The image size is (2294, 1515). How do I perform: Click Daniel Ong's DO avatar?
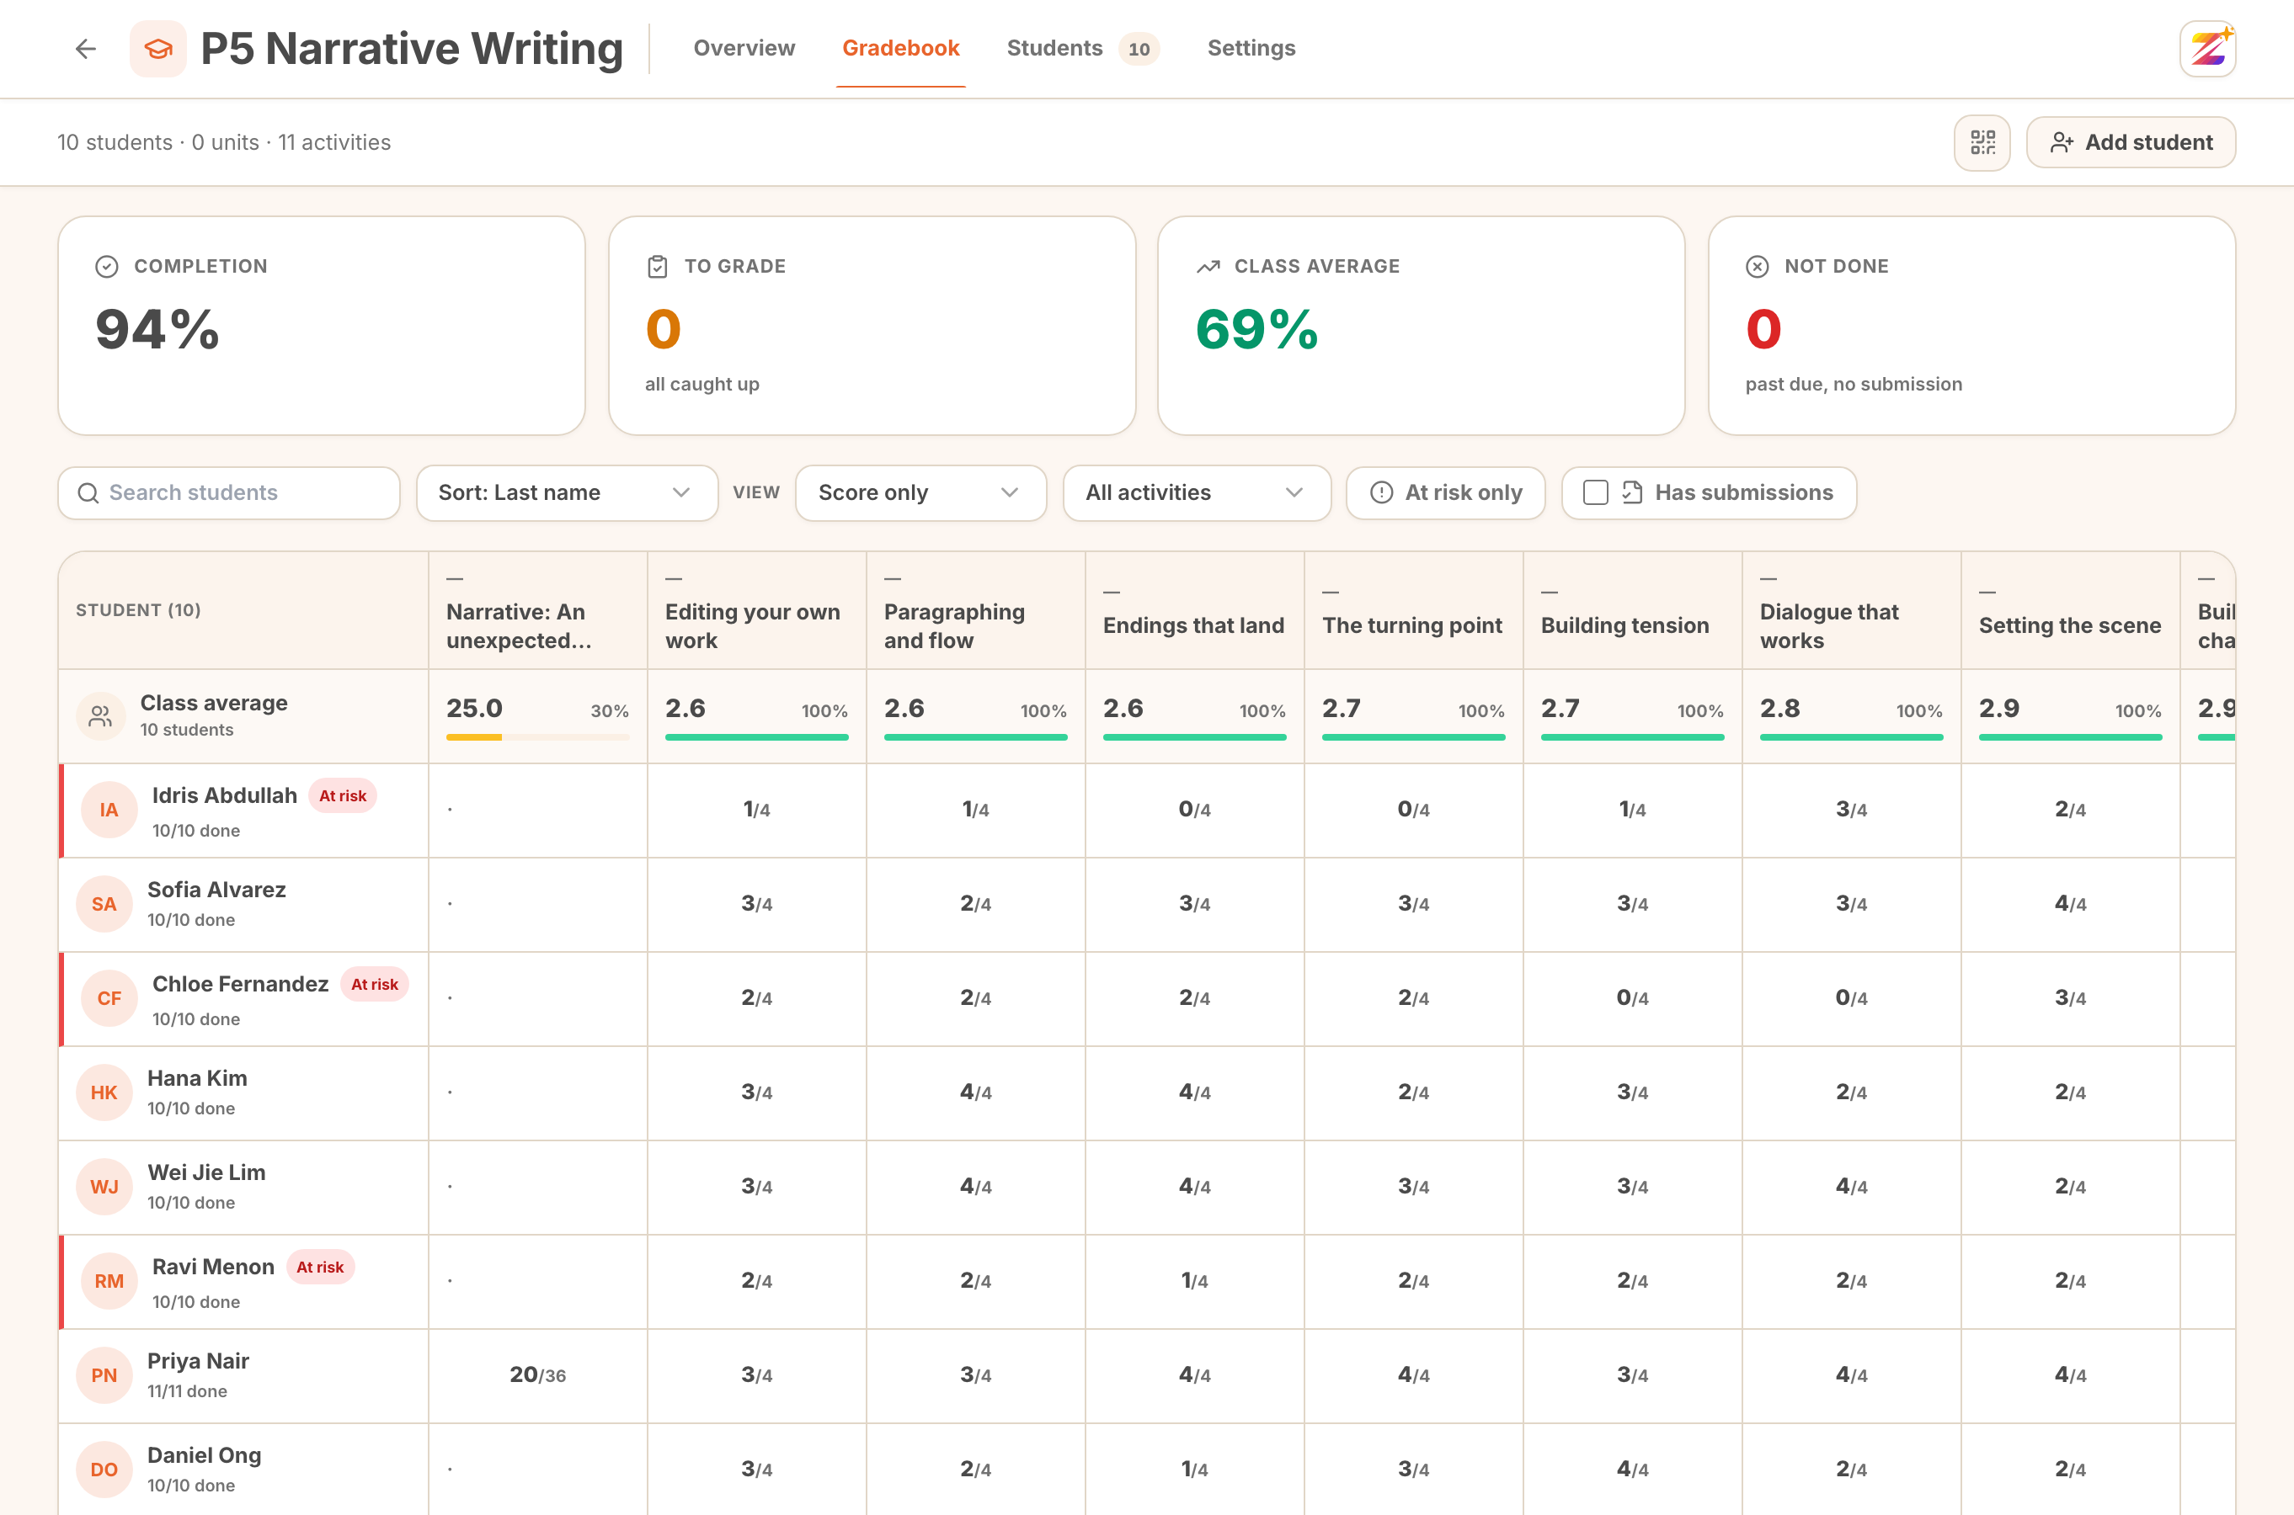click(104, 1470)
